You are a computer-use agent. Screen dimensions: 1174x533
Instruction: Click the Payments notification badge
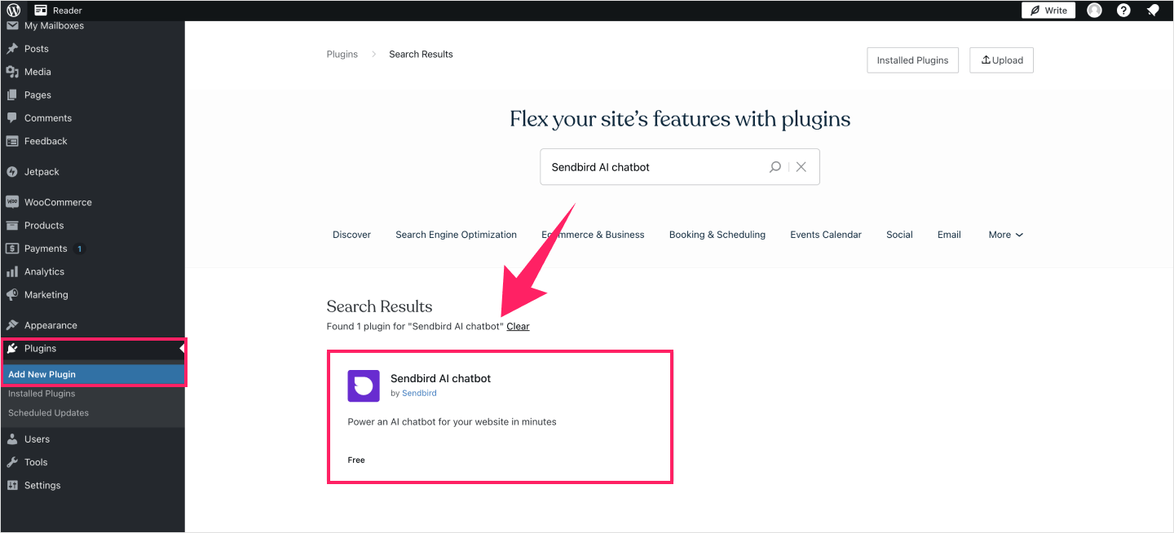(79, 249)
